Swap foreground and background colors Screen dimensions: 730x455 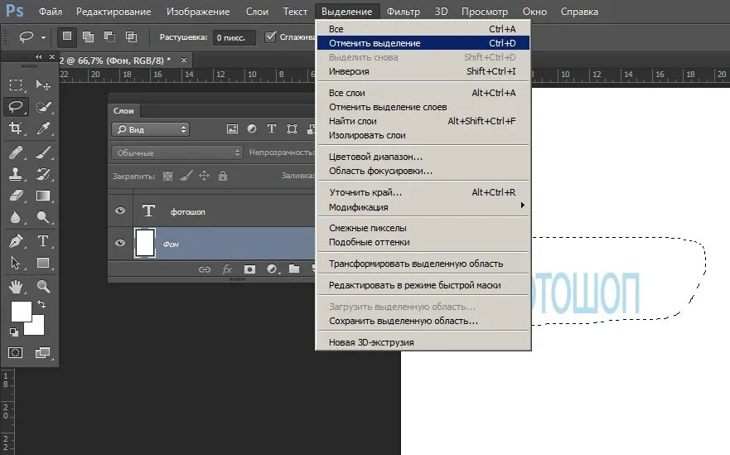tap(41, 304)
